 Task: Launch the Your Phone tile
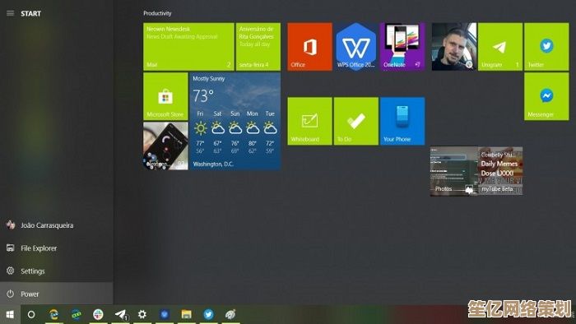(x=402, y=121)
